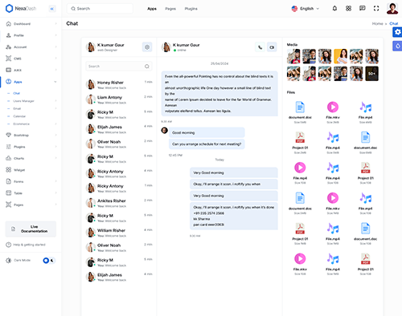The height and width of the screenshot is (316, 402).
Task: Expand the CMS sidebar menu chevron
Action: (x=55, y=59)
